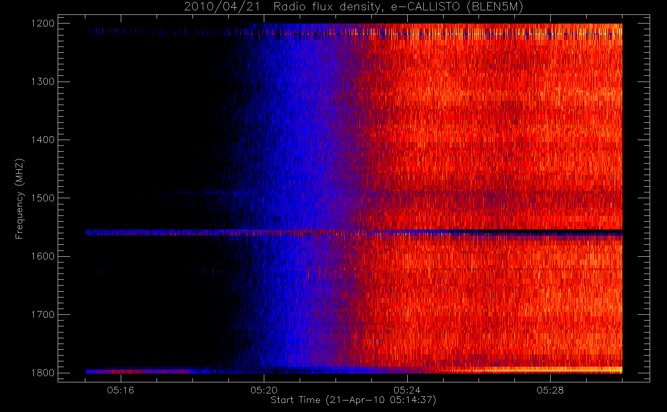Click the 05:16 time tick label
Screen dimensions: 667x412
pyautogui.click(x=120, y=390)
